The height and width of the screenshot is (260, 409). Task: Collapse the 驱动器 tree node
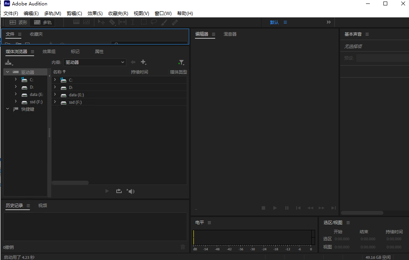8,72
